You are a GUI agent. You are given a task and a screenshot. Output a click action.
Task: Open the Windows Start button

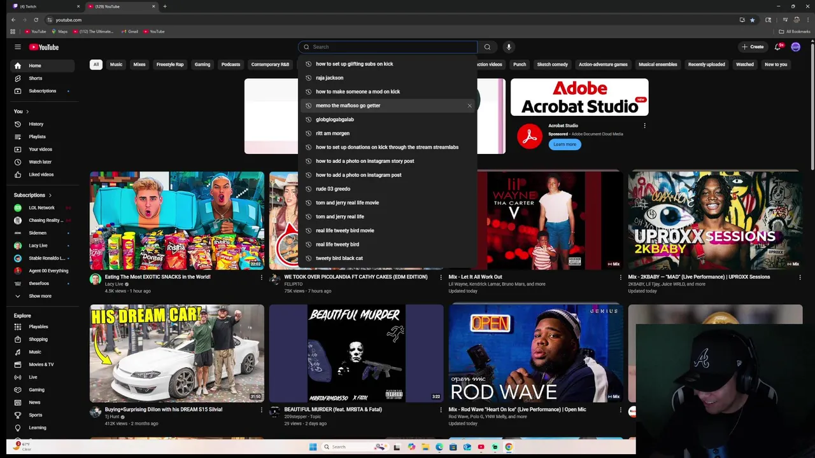pos(313,447)
